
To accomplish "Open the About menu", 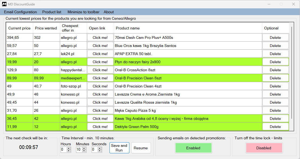I will (x=109, y=12).
